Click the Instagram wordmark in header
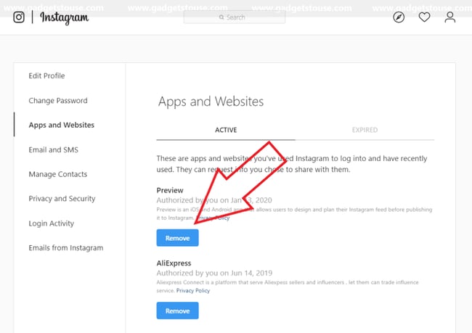The image size is (472, 333). [x=64, y=17]
